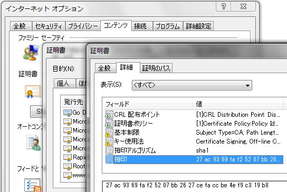Select the 詳細 tab in certificate dialog

click(x=128, y=67)
